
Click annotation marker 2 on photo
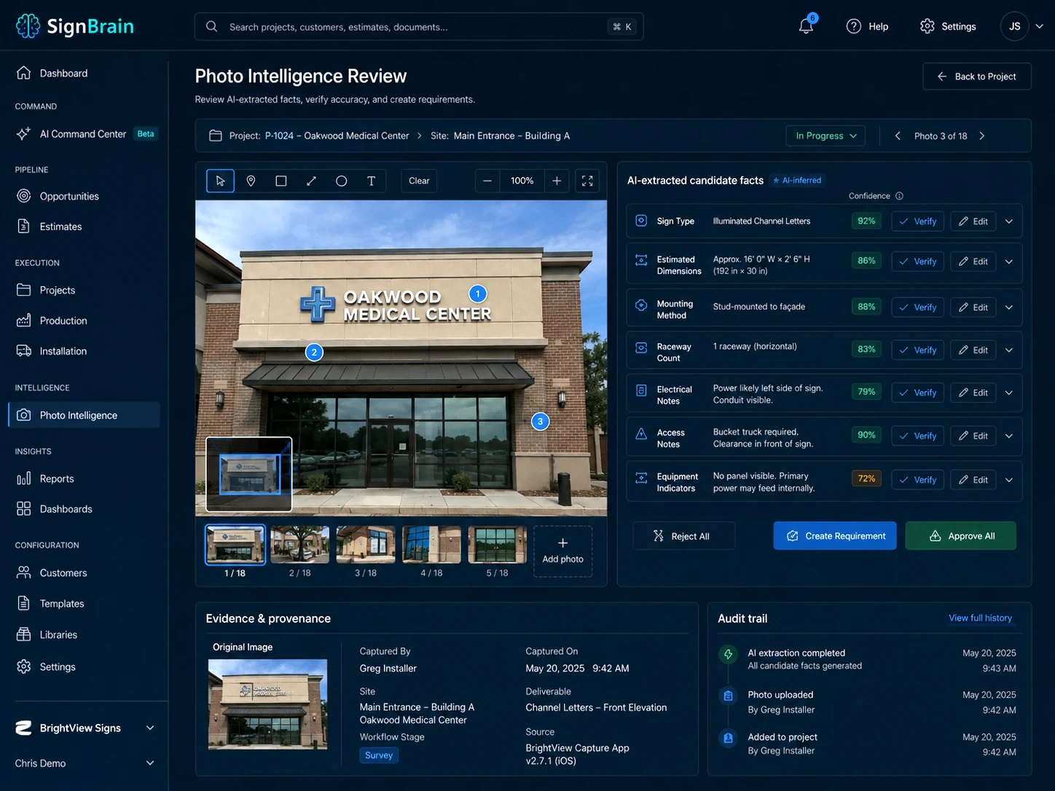point(314,353)
